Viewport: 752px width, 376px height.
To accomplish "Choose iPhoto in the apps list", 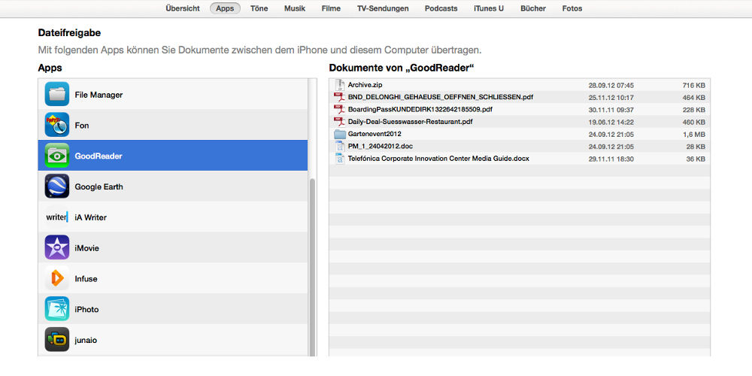I will tap(173, 309).
